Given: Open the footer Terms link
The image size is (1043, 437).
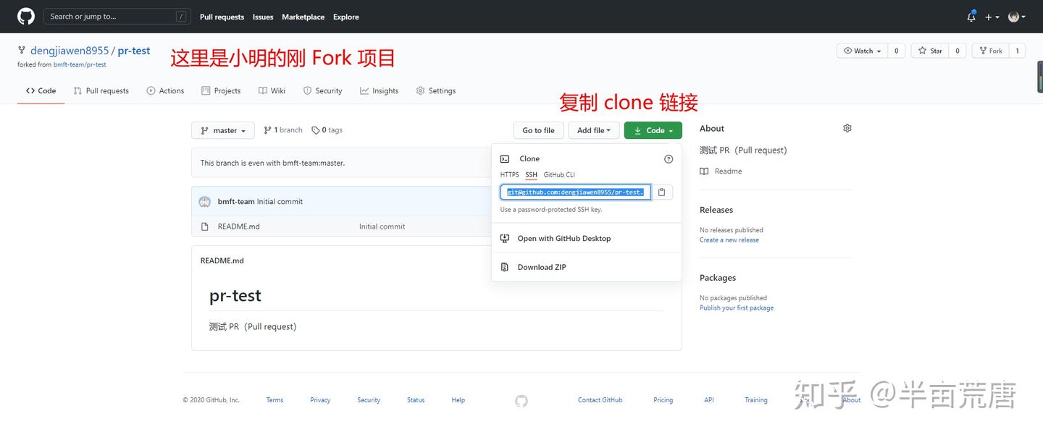Looking at the screenshot, I should coord(275,400).
